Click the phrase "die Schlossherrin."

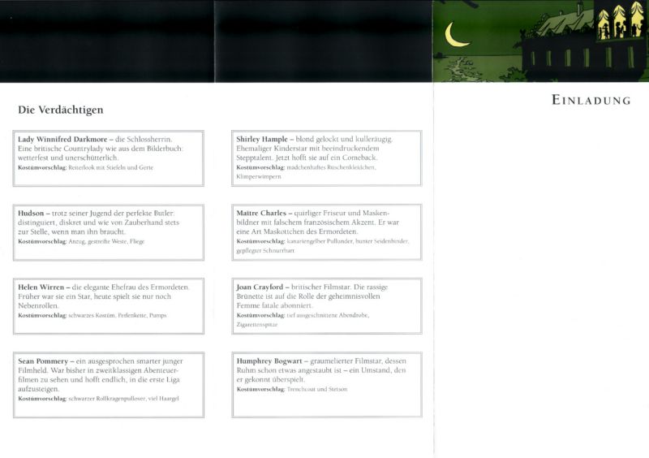[144, 139]
